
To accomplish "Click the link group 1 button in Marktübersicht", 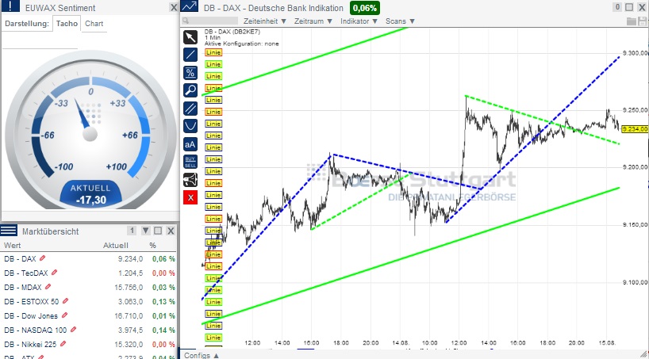I will coord(132,231).
